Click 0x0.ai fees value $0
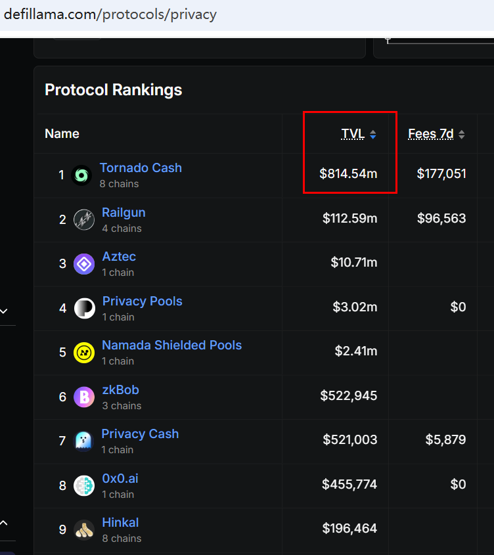 458,484
